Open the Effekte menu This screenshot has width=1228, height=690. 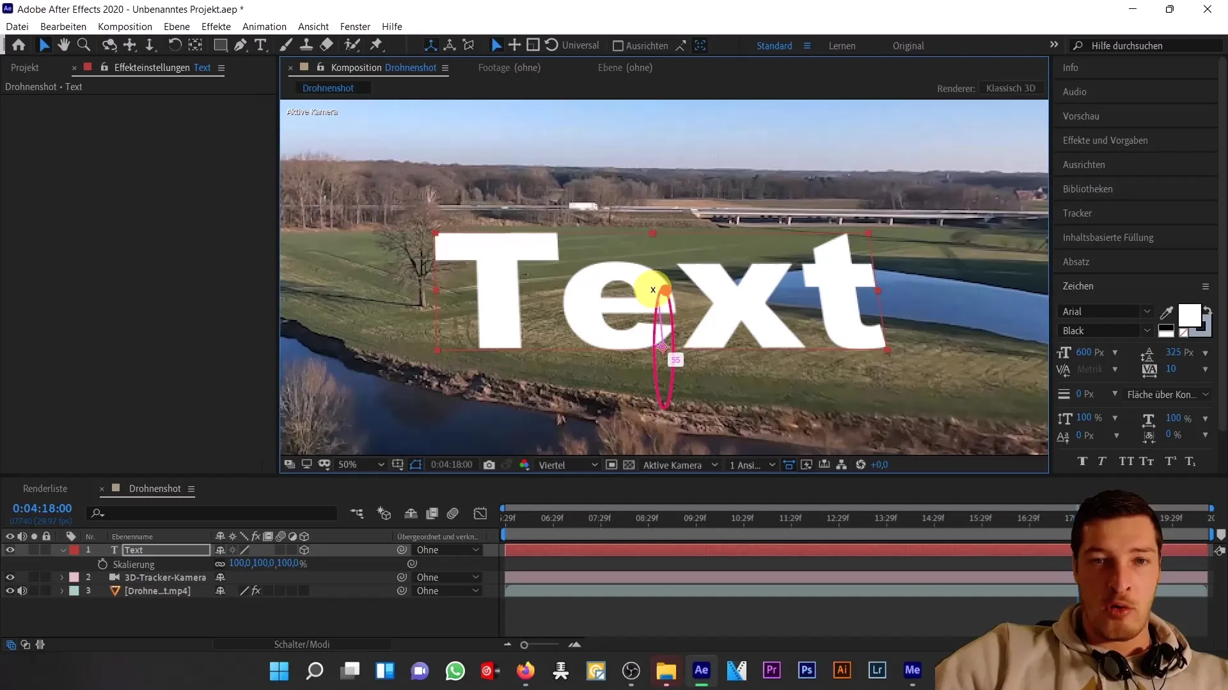pos(216,26)
